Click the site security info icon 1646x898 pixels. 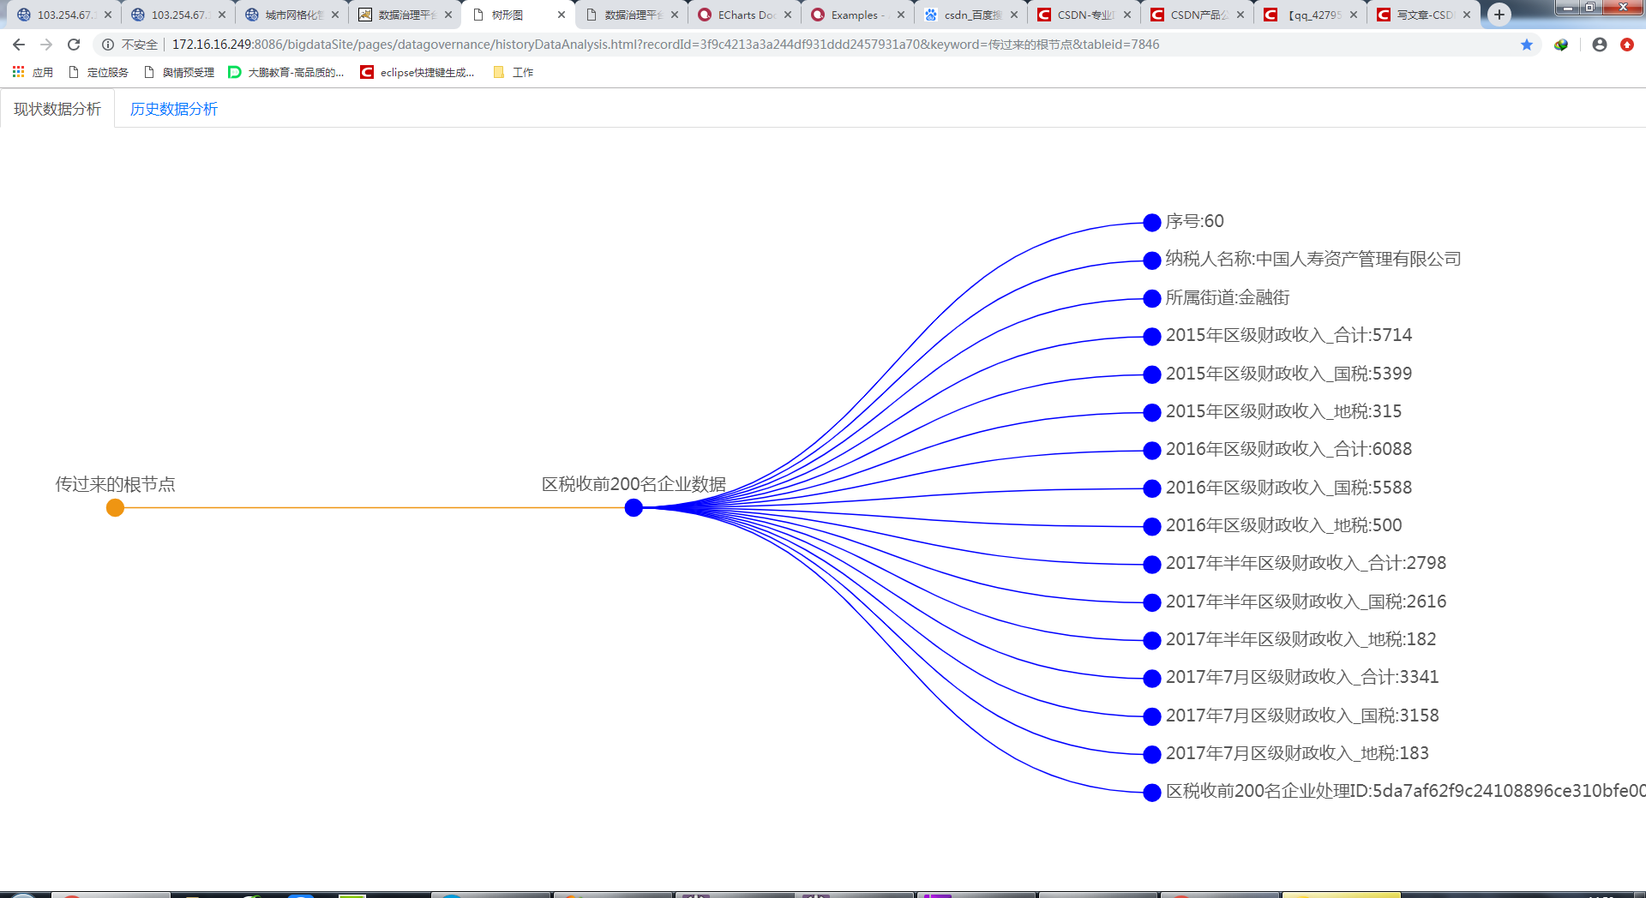click(108, 45)
